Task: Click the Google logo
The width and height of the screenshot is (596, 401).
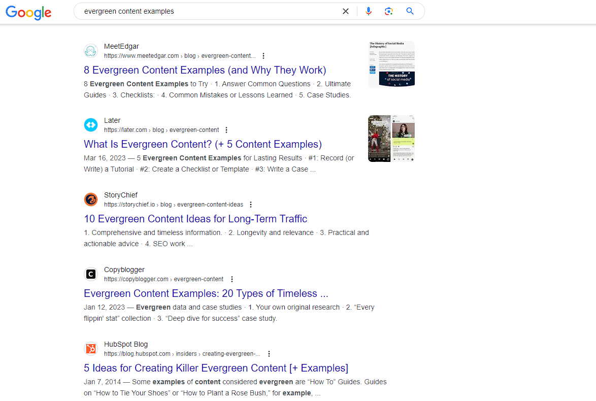Action: coord(28,13)
